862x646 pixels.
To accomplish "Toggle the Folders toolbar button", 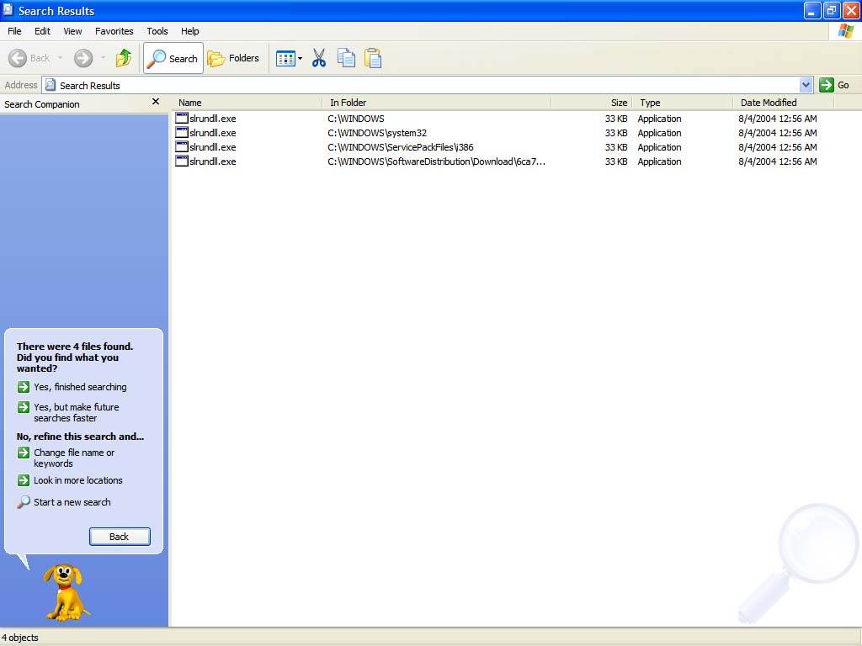I will point(234,58).
